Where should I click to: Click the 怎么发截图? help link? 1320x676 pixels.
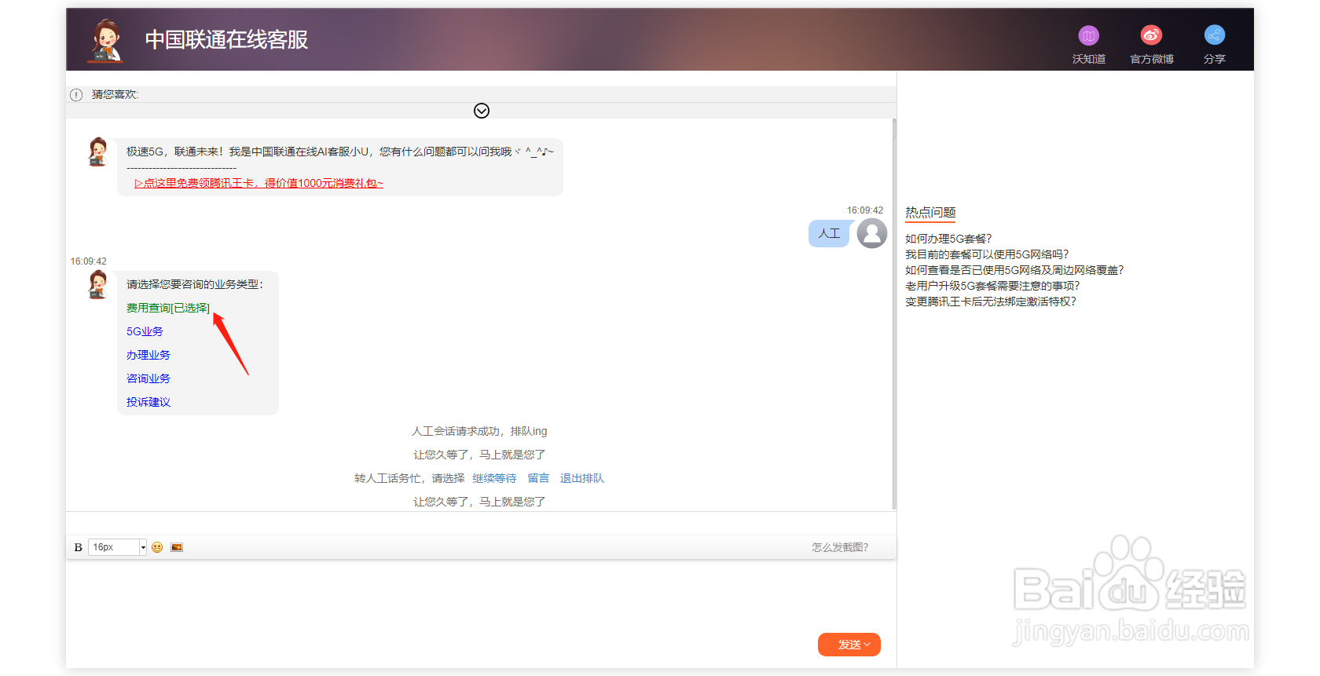[x=840, y=547]
